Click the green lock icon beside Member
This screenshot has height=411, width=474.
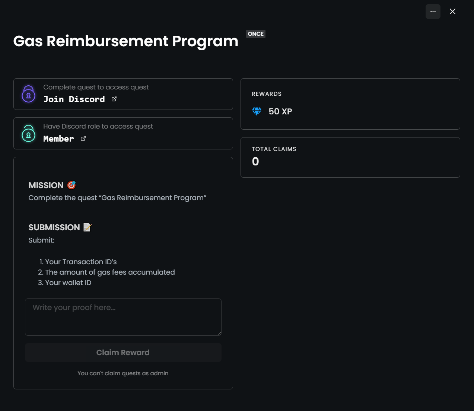point(29,134)
